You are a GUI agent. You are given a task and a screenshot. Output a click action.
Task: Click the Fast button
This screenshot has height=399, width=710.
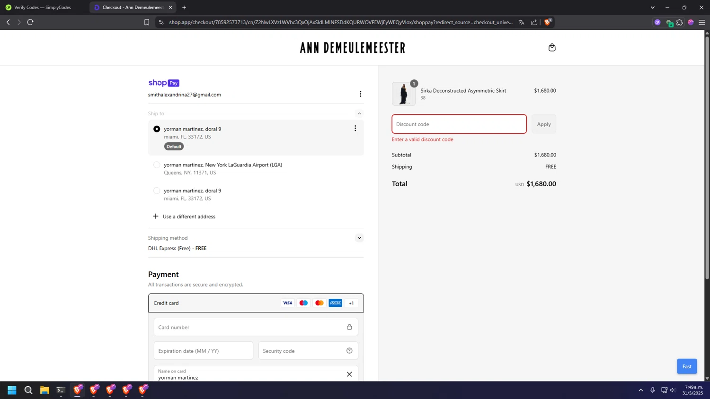(x=687, y=366)
